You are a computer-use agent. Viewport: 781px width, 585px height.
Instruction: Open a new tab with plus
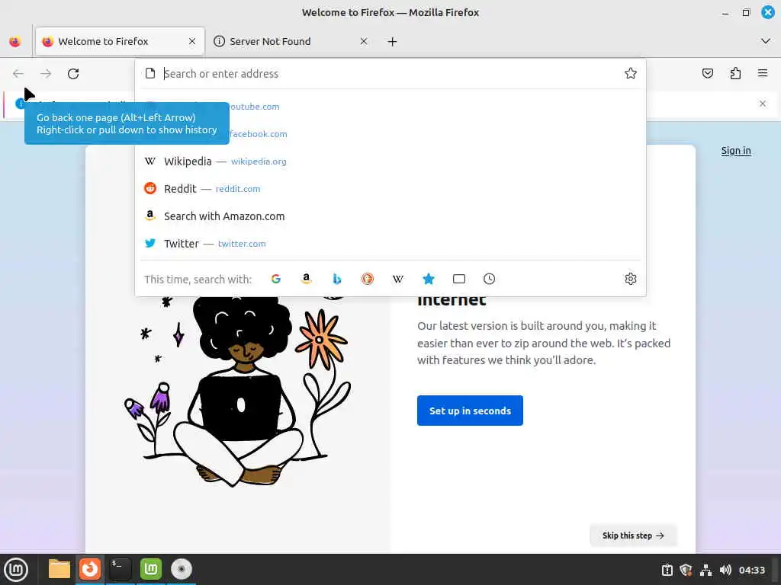tap(393, 42)
